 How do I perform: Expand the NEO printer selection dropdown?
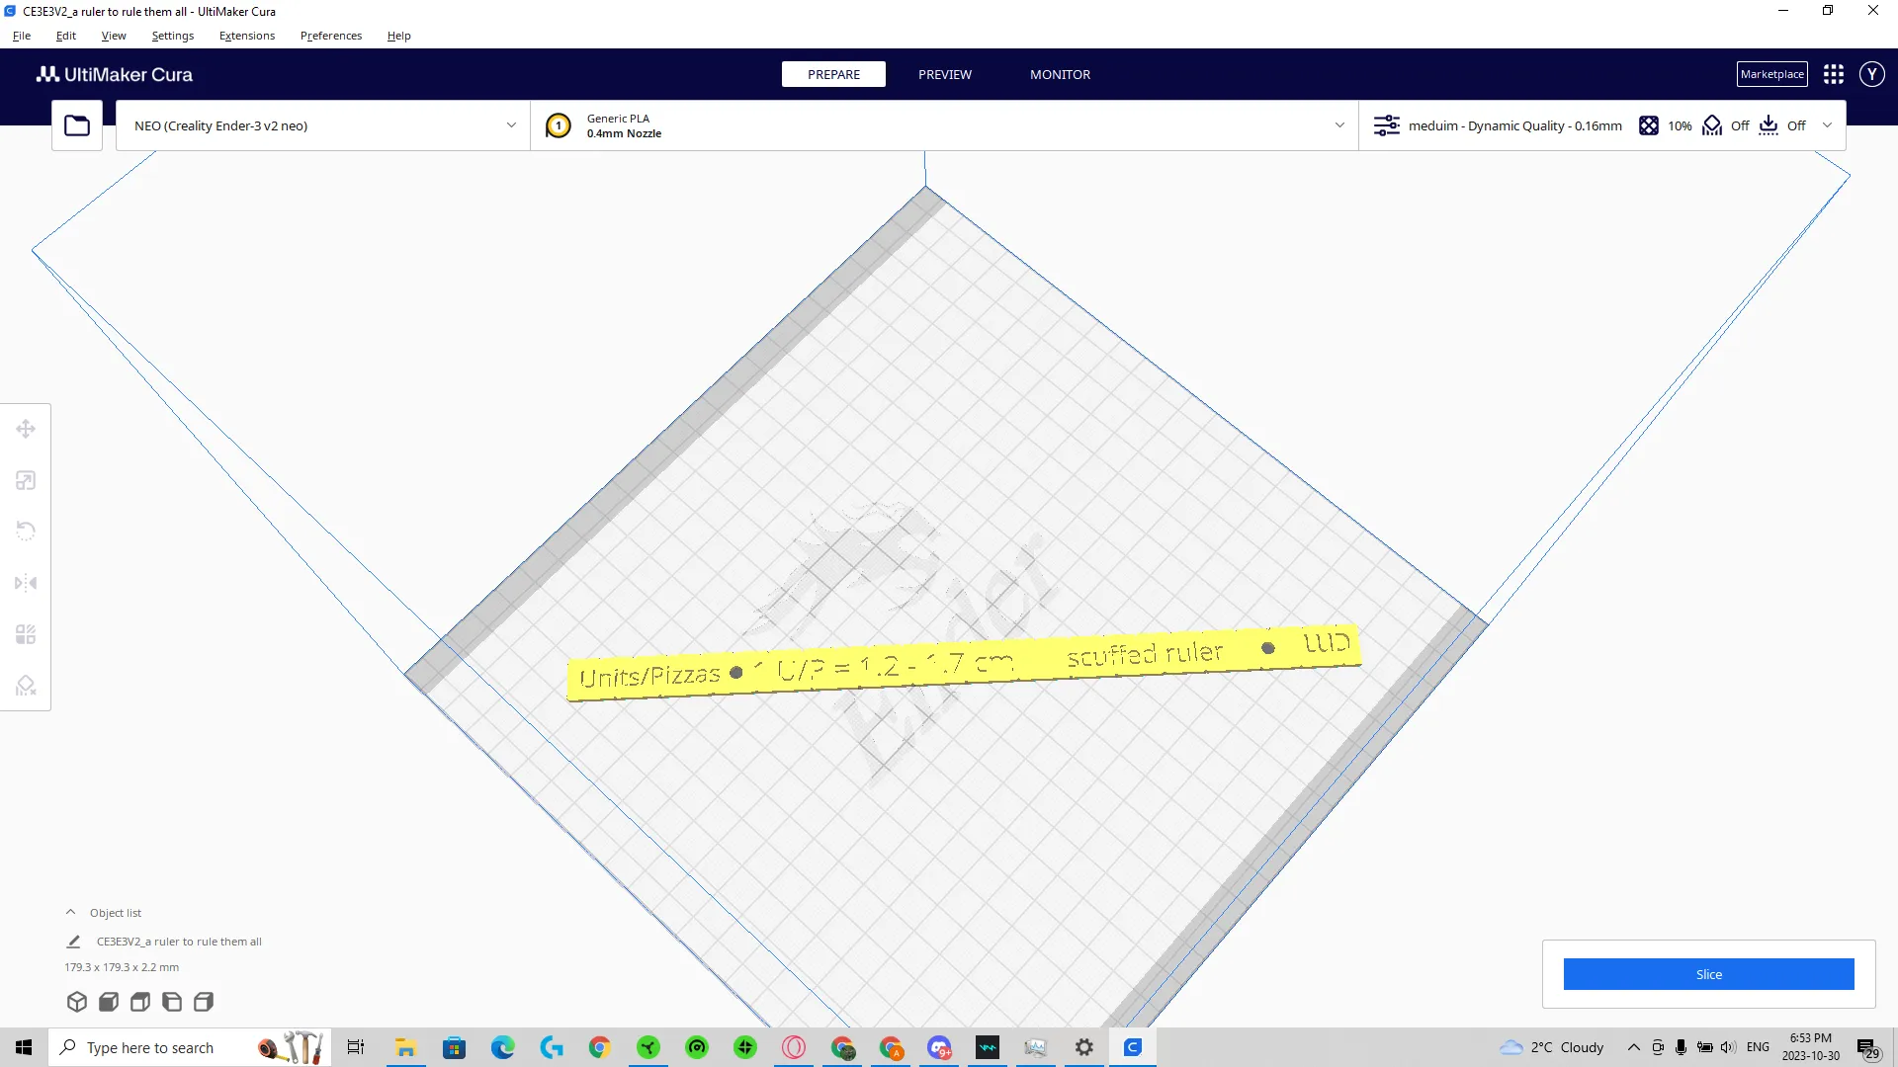pyautogui.click(x=323, y=125)
